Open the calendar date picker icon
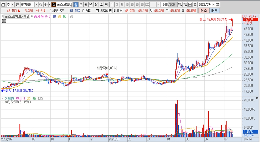260x142 pixels. (217, 4)
